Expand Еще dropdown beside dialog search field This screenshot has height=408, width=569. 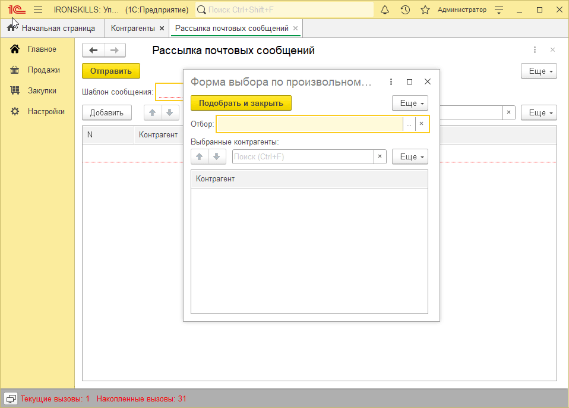tap(410, 156)
